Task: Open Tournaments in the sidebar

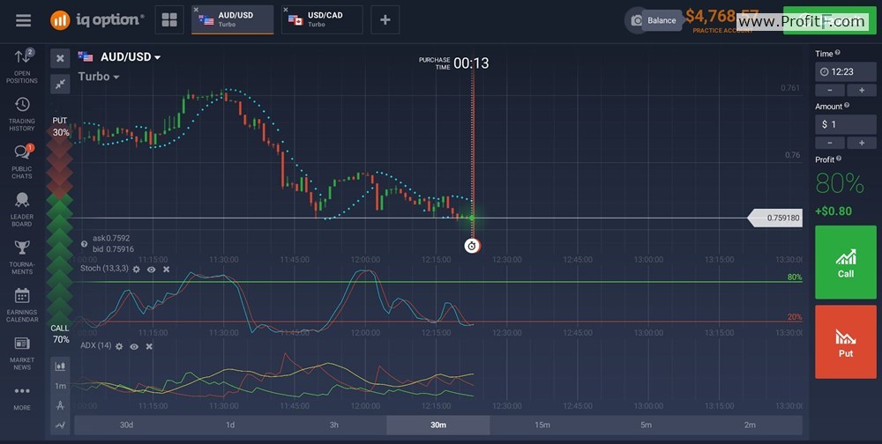Action: [x=22, y=257]
